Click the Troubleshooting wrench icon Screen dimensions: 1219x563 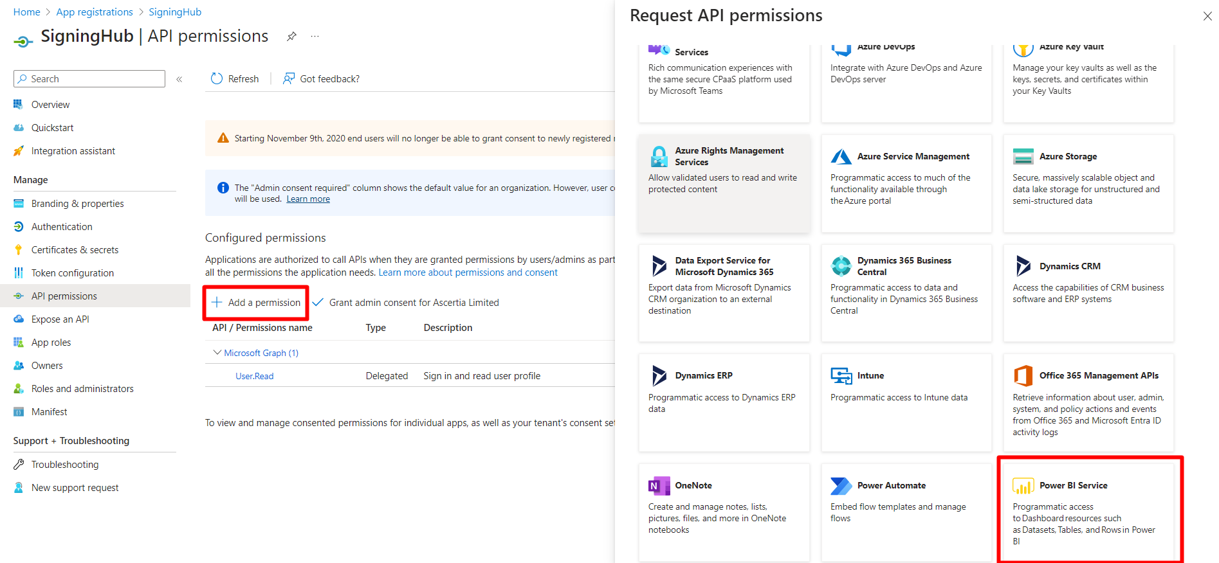(19, 464)
